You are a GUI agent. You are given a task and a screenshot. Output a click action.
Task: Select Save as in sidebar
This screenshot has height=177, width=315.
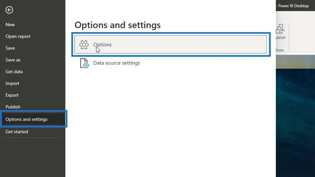click(13, 60)
